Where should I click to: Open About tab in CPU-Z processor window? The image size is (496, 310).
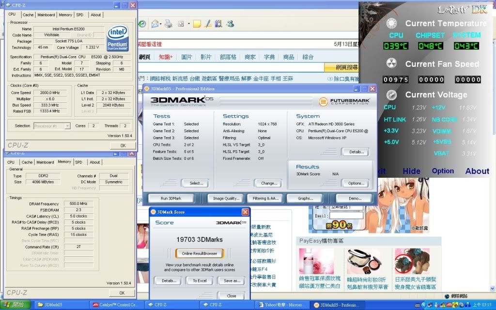pos(95,15)
